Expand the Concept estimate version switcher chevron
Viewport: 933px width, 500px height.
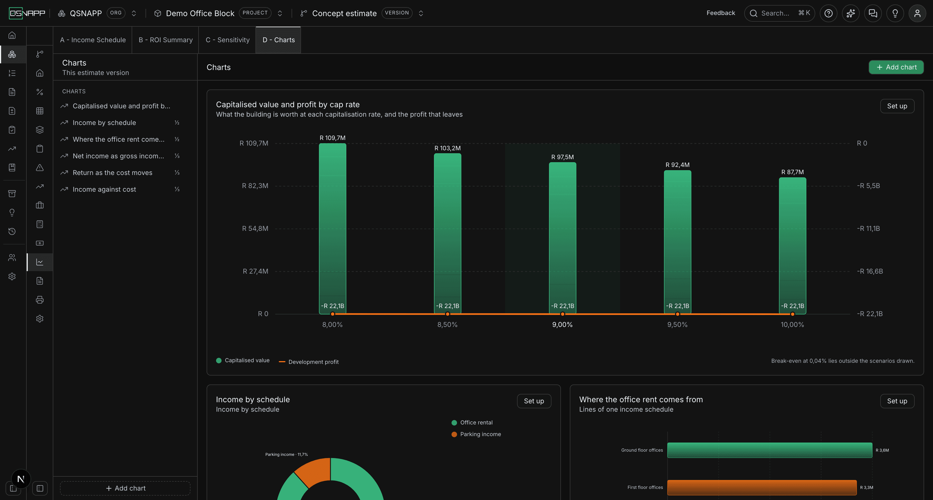(421, 13)
